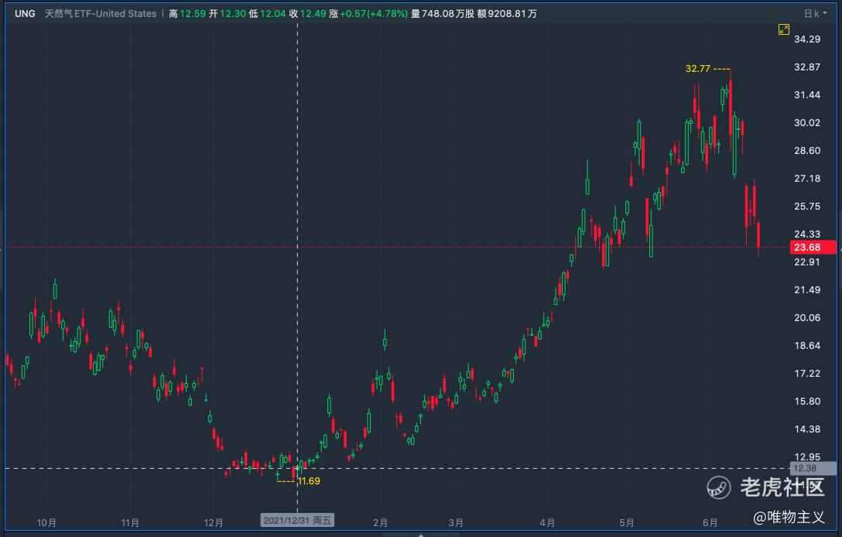Image resolution: width=842 pixels, height=537 pixels.
Task: Open the 日k chart period dropdown
Action: (x=811, y=14)
